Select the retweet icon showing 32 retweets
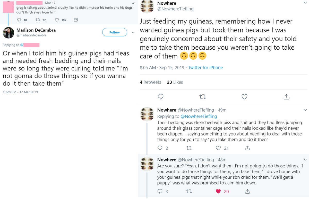This screenshot has height=199, width=309. (38, 20)
